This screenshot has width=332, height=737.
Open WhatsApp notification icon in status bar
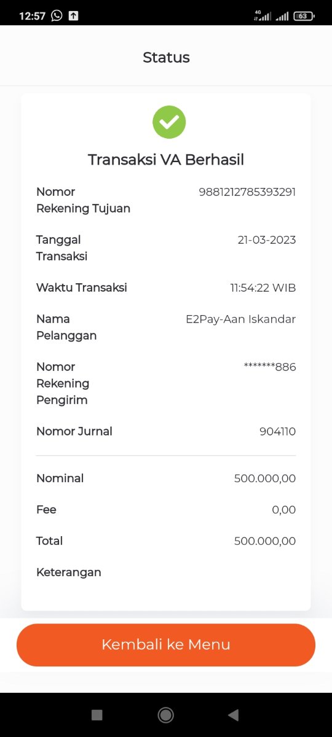coord(57,16)
